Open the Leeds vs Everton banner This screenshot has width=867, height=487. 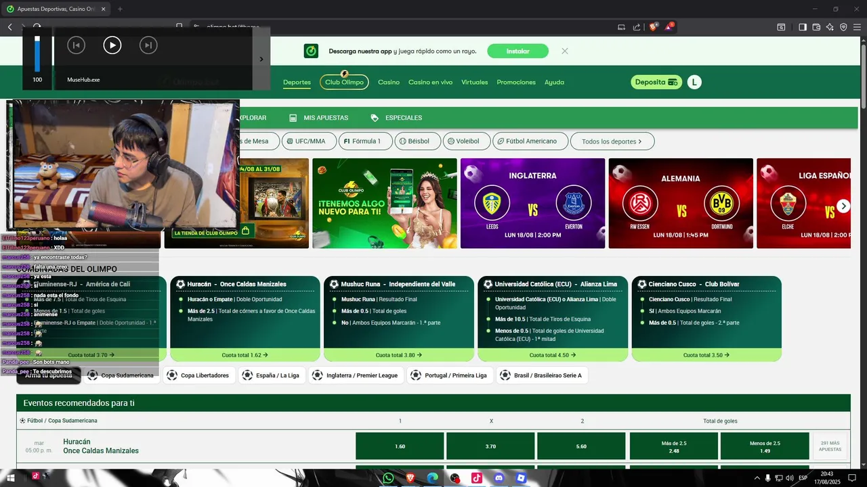click(532, 203)
